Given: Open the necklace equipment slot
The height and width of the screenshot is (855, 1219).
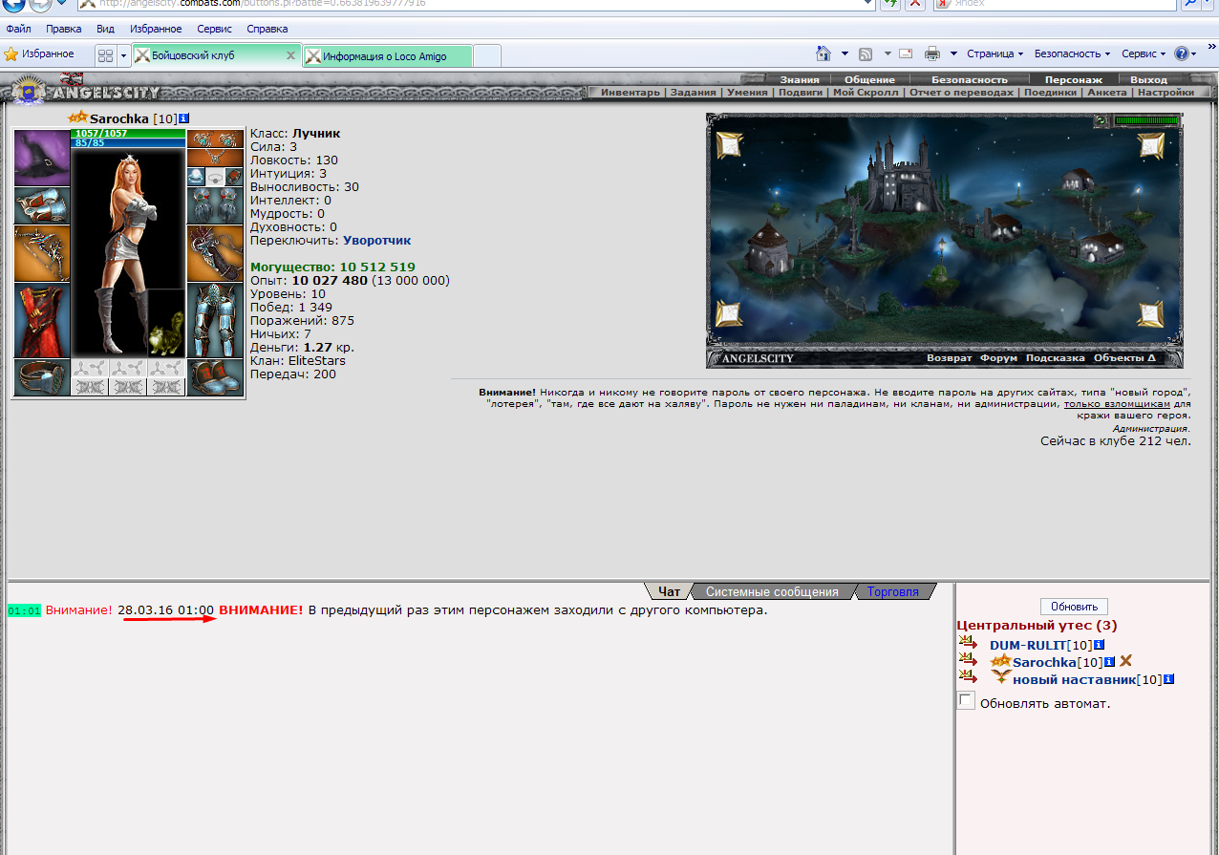Looking at the screenshot, I should pyautogui.click(x=214, y=158).
